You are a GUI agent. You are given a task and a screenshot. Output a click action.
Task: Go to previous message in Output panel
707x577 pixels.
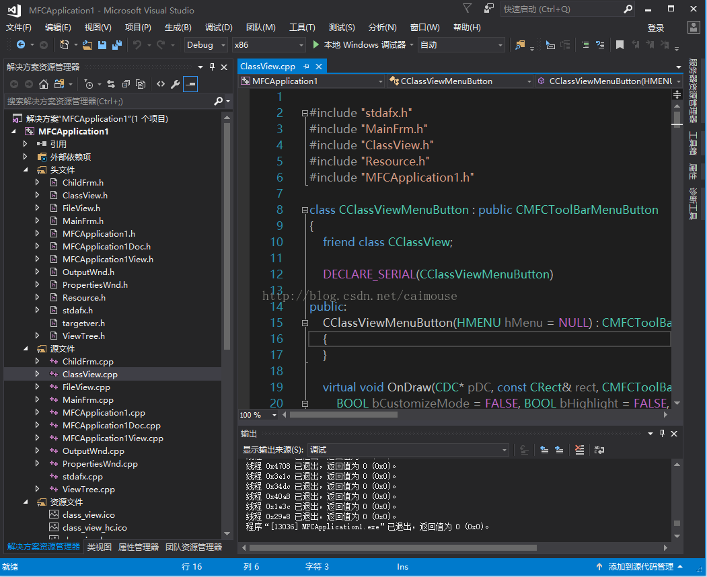click(544, 449)
